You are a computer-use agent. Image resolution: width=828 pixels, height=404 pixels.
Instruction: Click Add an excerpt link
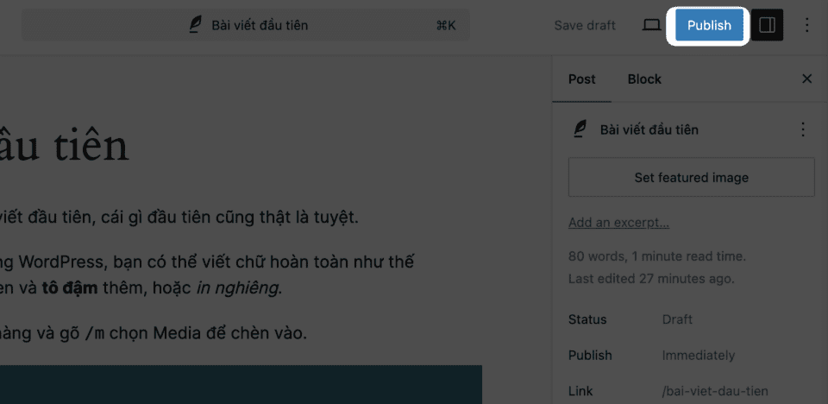[x=619, y=223]
